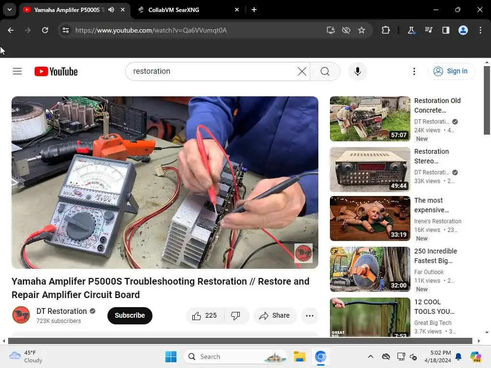491x368 pixels.
Task: Open the media controls icon
Action: coord(429,30)
